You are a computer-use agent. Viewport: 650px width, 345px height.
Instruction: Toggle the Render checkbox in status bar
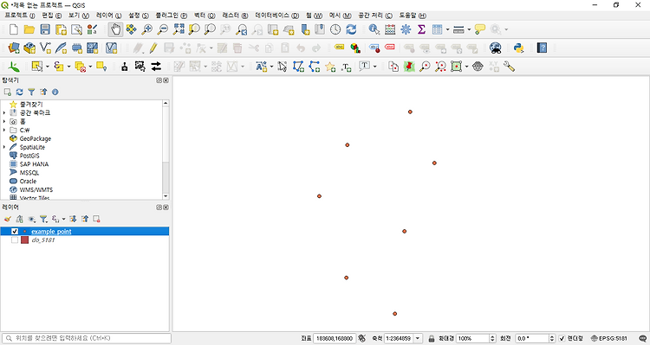(x=562, y=338)
